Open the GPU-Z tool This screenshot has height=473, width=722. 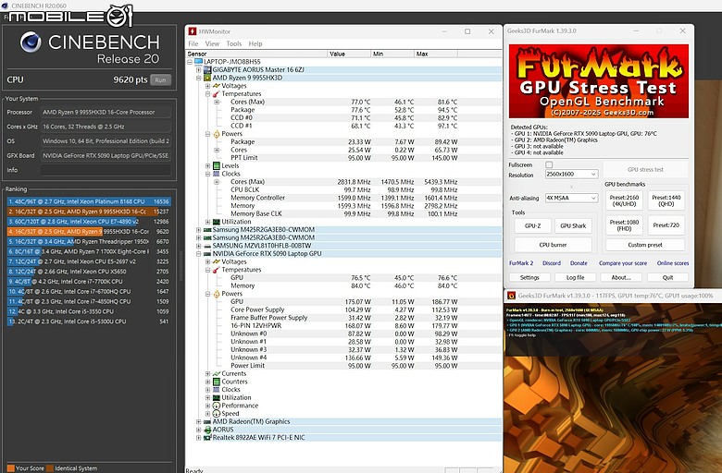pos(533,225)
